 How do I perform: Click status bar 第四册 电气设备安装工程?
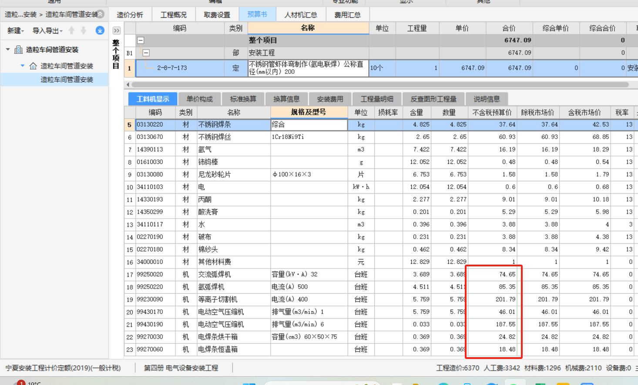(x=181, y=368)
